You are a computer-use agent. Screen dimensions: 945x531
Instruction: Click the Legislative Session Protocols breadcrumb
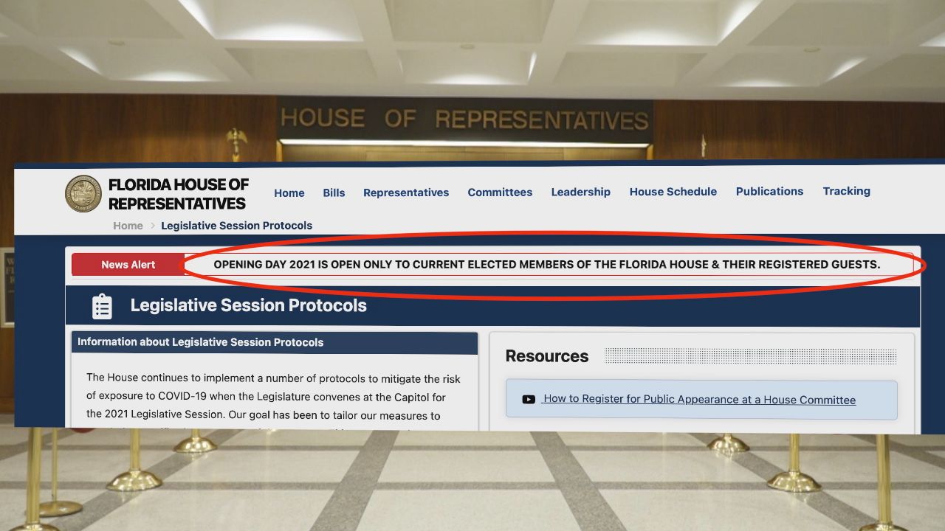[237, 226]
